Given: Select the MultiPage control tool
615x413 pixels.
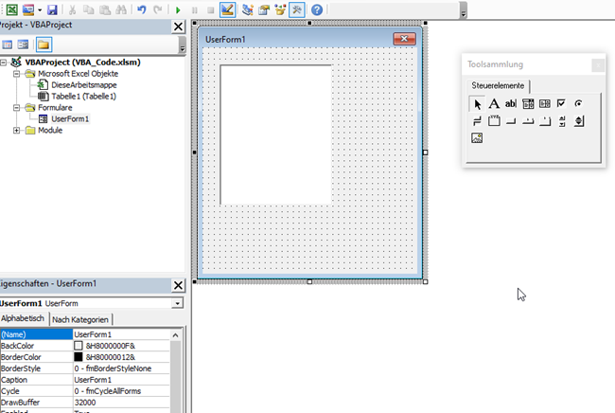Looking at the screenshot, I should (x=545, y=121).
